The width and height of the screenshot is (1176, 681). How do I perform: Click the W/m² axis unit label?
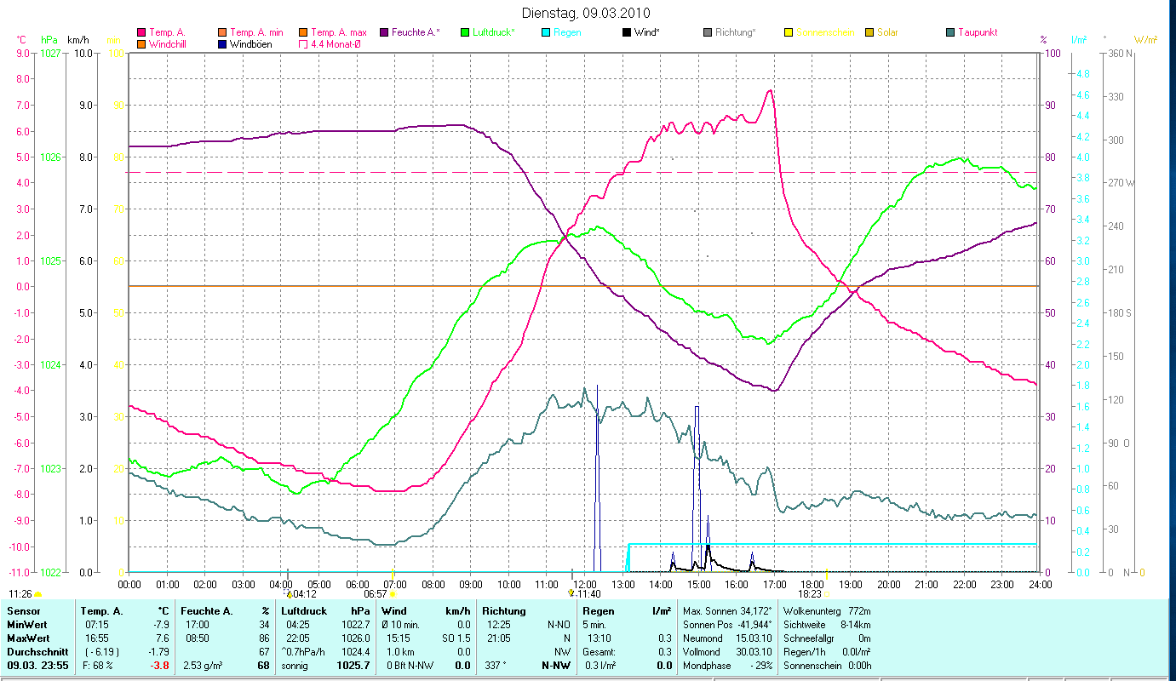[x=1145, y=39]
